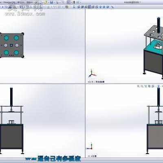Click the Save toolbar icon
Viewport: 163px width, 163px height.
pyautogui.click(x=51, y=2)
